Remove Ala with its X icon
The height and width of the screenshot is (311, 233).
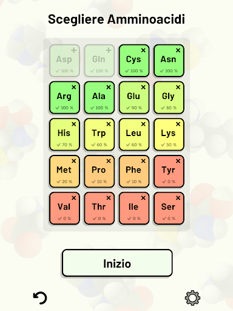point(109,87)
